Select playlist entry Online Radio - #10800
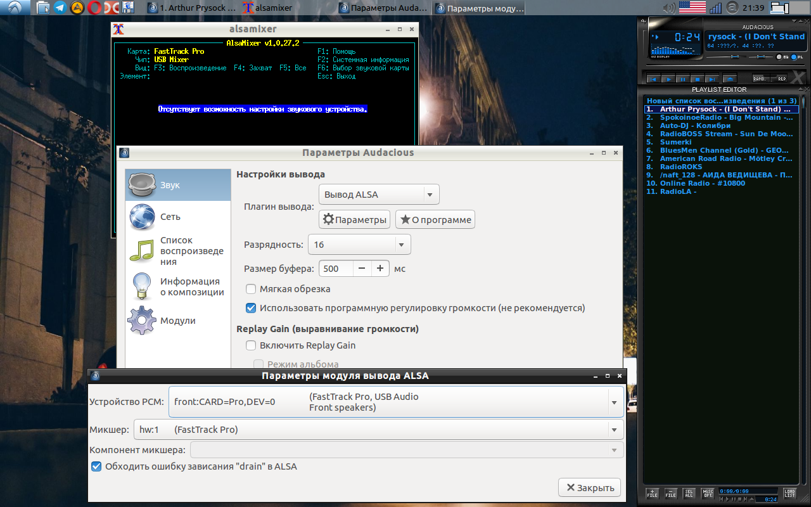811x507 pixels. click(x=722, y=183)
